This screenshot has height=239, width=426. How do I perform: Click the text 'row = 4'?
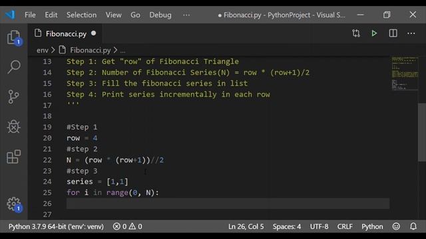(x=82, y=138)
